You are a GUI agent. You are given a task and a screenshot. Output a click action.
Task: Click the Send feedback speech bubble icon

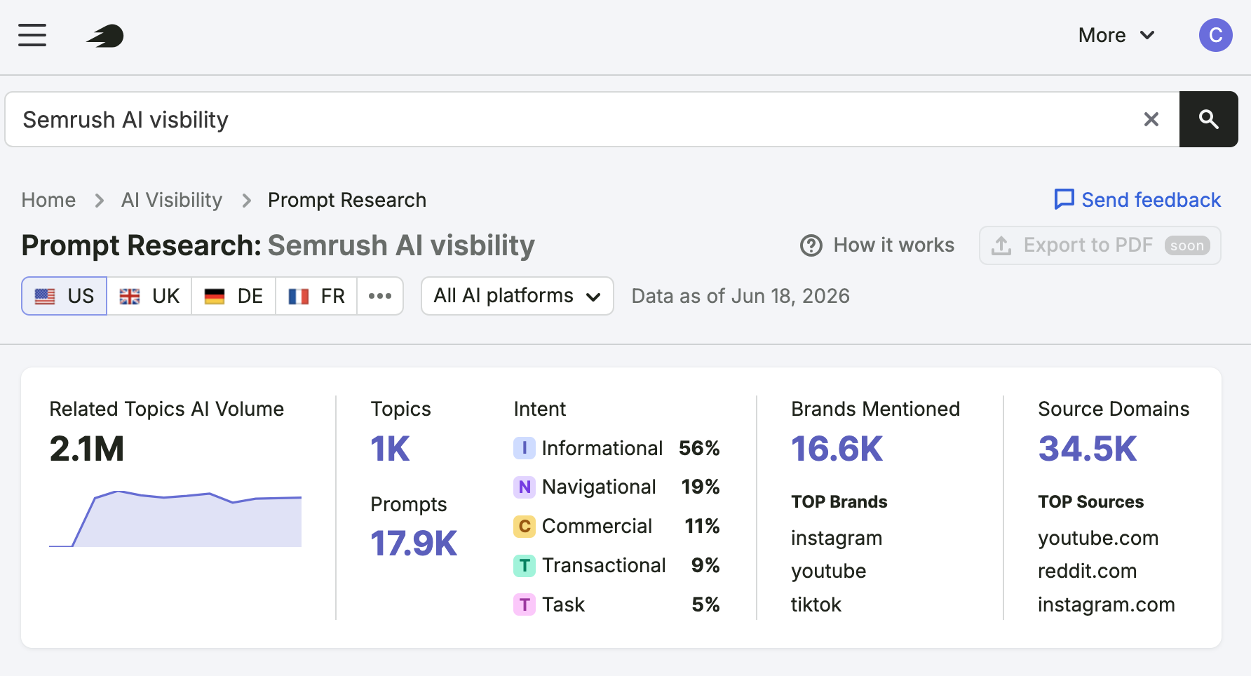[1064, 199]
